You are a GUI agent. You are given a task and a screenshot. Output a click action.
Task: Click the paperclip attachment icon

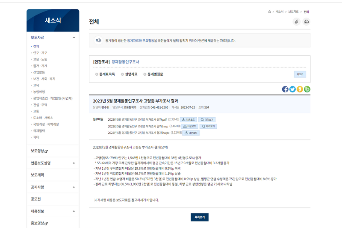297,22
